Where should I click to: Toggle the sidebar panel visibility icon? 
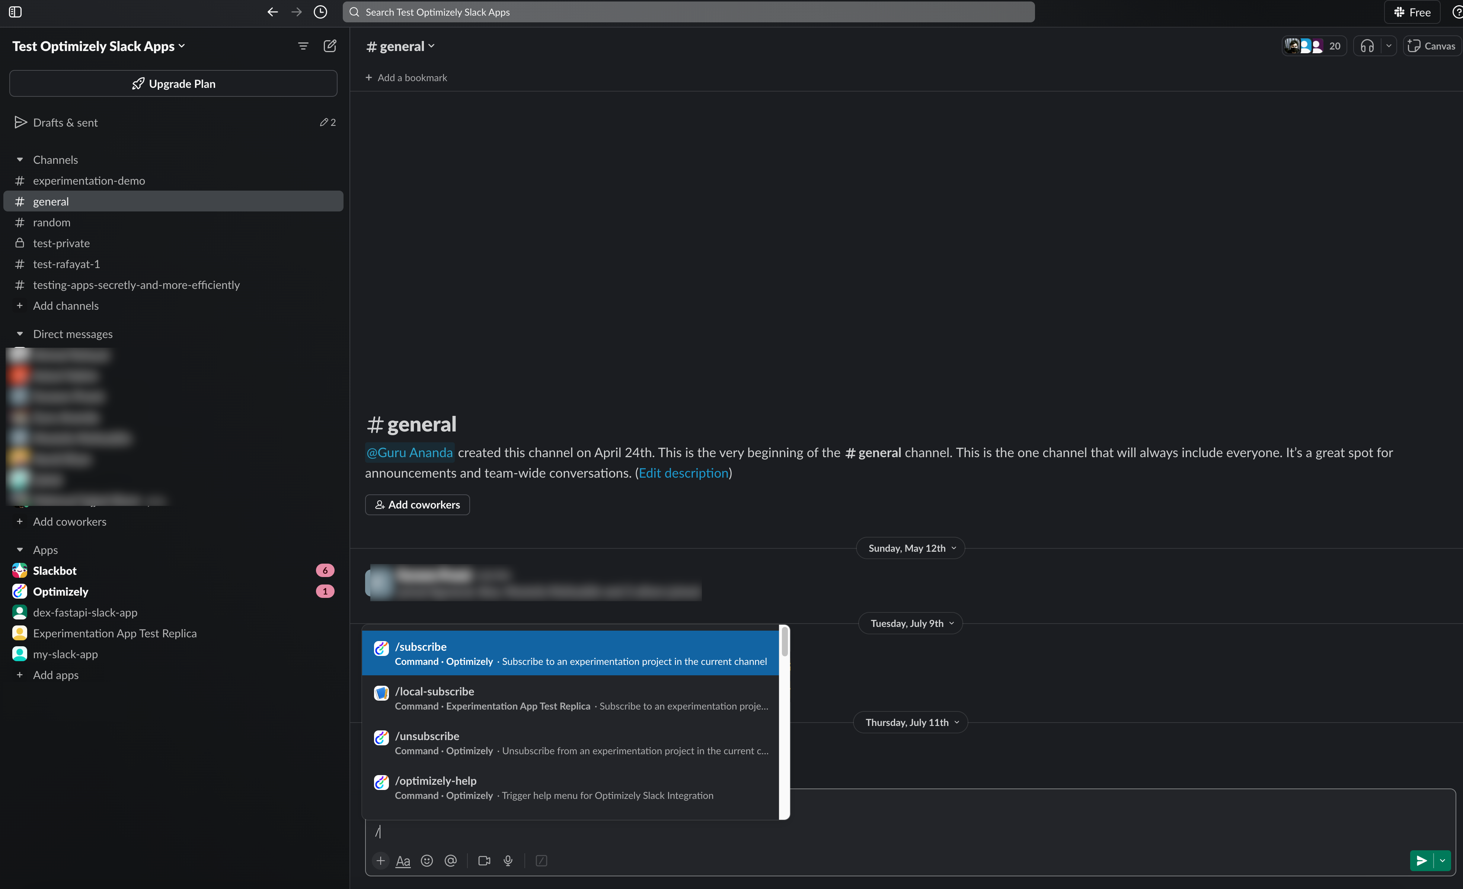15,12
